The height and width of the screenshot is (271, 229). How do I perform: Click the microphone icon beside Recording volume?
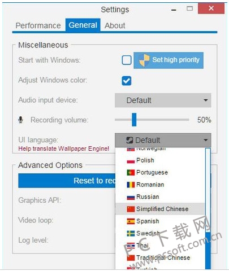[x=21, y=120]
